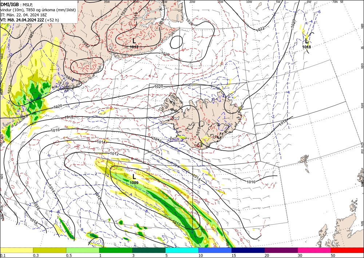Click the red 50+ legend swatch
Viewport: 364px width, 258px height.
coord(347,250)
